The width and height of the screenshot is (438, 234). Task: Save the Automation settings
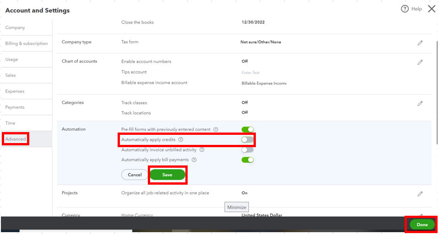[167, 175]
